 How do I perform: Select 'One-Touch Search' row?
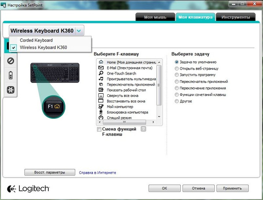(127, 73)
